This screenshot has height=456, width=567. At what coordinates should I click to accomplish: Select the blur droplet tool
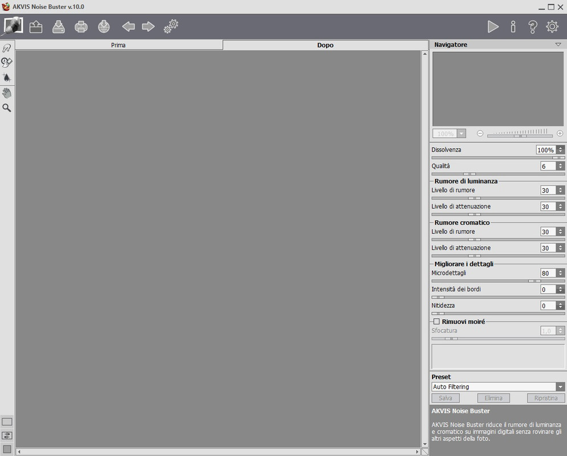point(7,78)
